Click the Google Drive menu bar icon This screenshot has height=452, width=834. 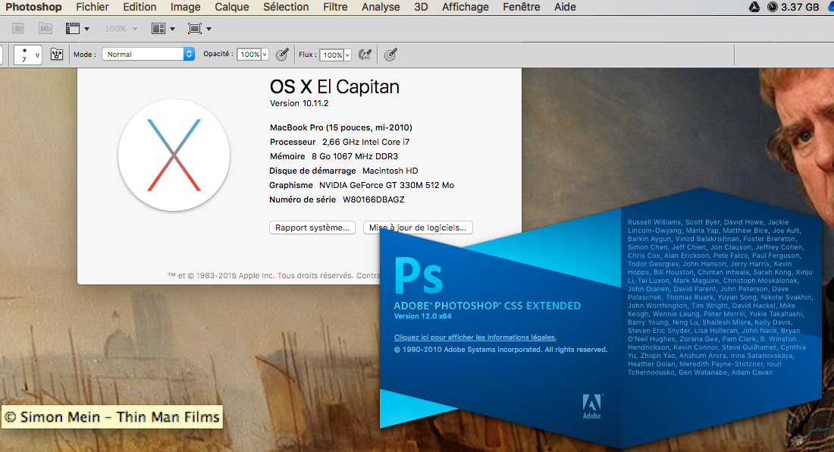[x=754, y=7]
